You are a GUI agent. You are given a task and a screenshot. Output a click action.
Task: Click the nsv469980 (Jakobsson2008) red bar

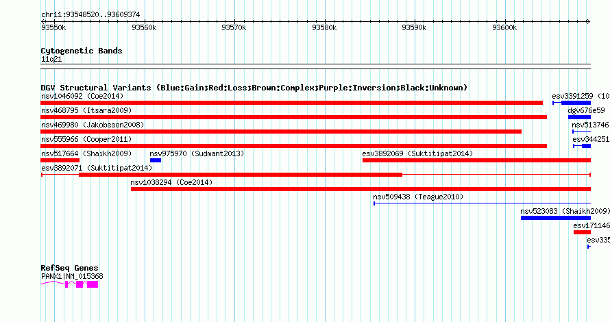point(281,132)
